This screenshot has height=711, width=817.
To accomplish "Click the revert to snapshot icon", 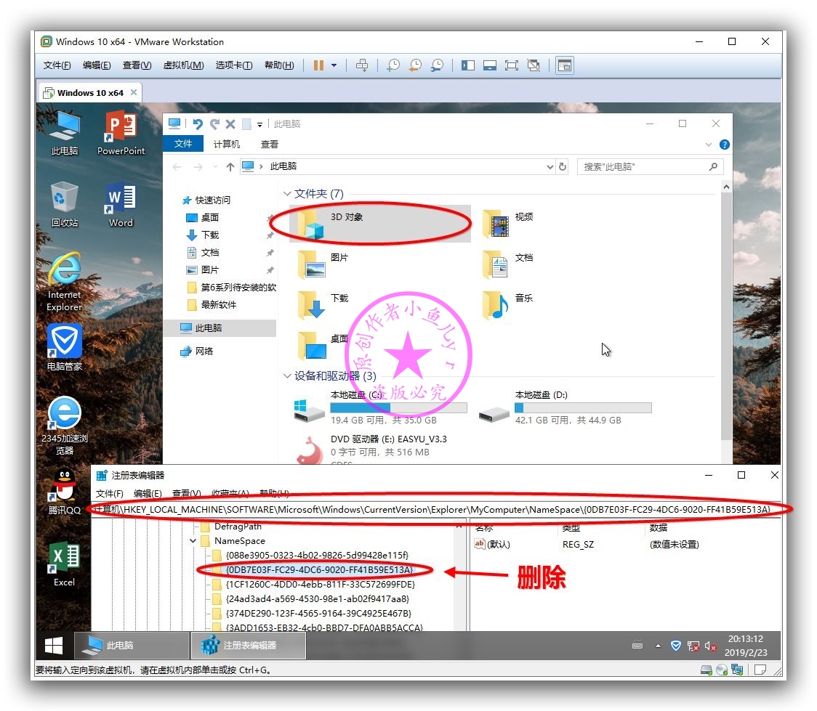I will (x=415, y=65).
